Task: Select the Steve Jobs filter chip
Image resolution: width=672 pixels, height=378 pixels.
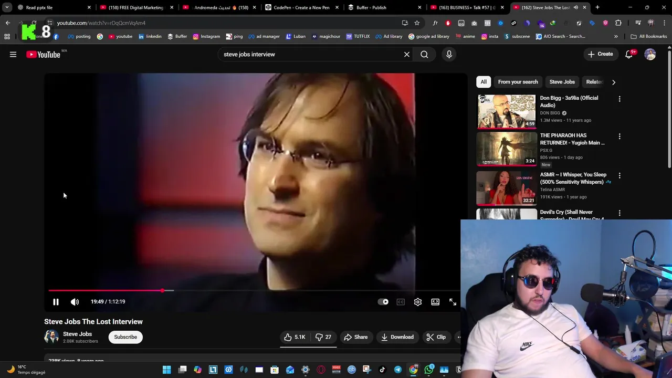Action: pos(562,82)
